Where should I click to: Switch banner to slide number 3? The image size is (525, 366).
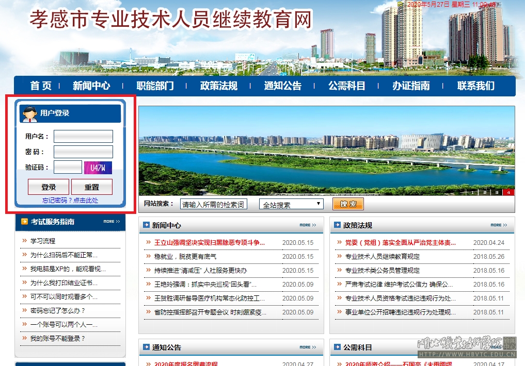(497, 192)
